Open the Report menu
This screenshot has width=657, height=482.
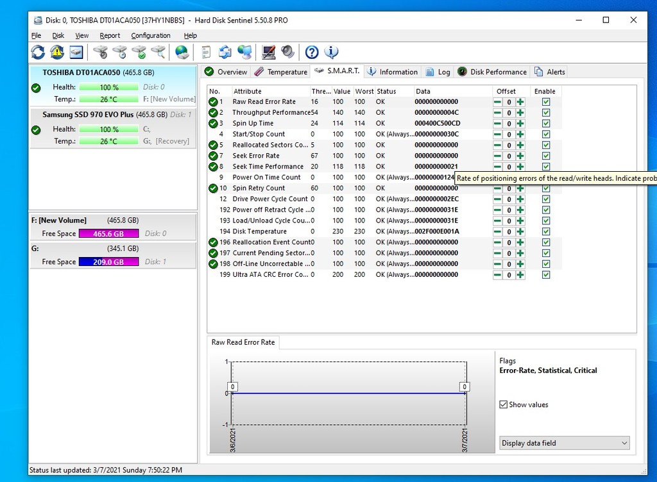(x=110, y=35)
